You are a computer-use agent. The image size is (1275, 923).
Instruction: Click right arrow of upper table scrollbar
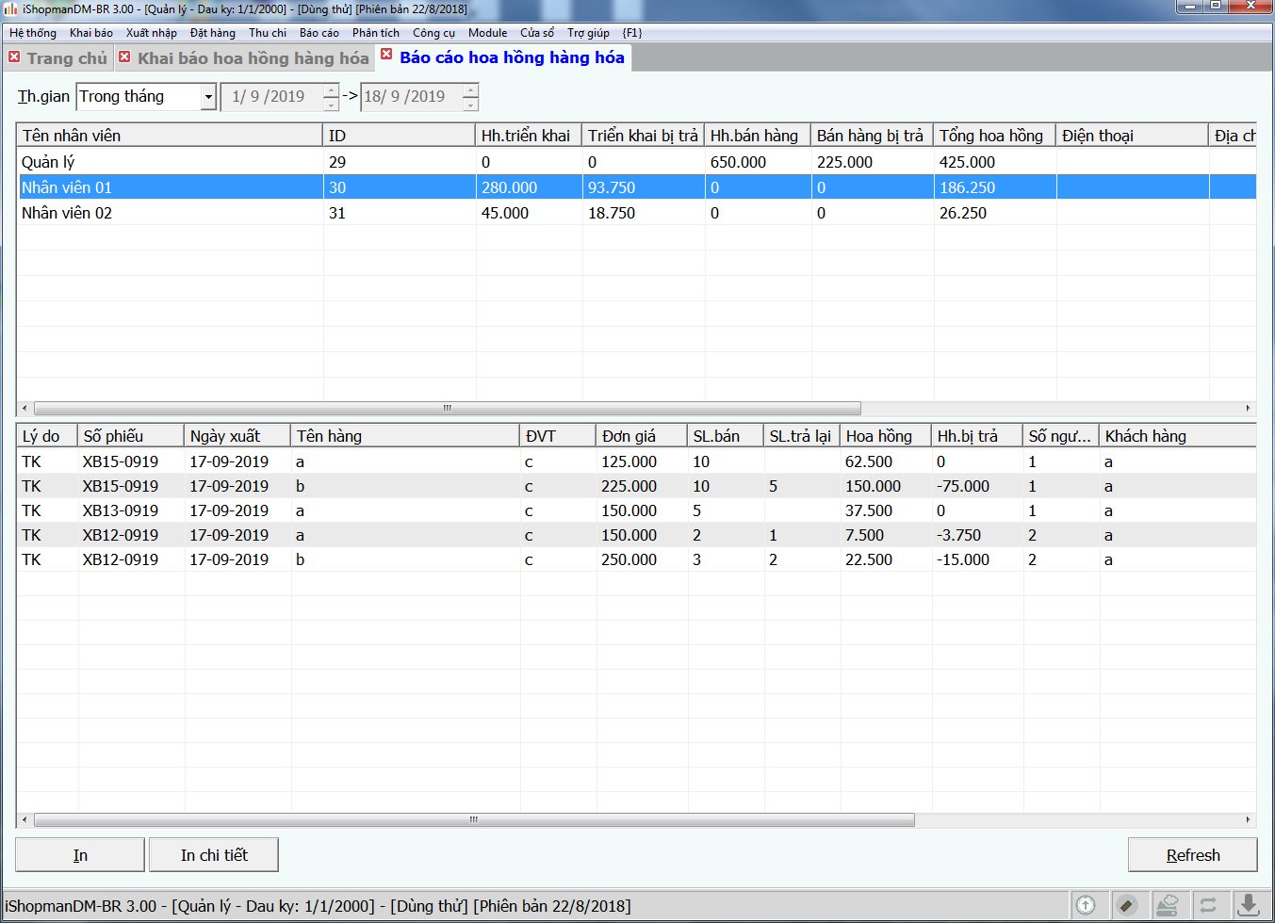pos(1249,409)
